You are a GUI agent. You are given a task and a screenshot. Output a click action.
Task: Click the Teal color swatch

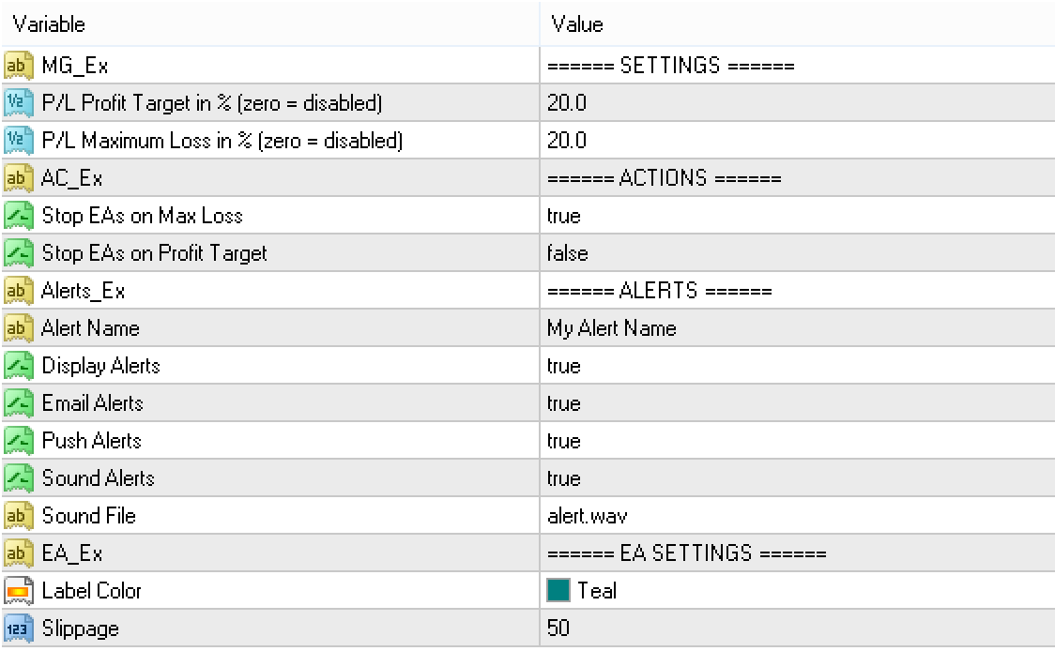click(x=558, y=590)
